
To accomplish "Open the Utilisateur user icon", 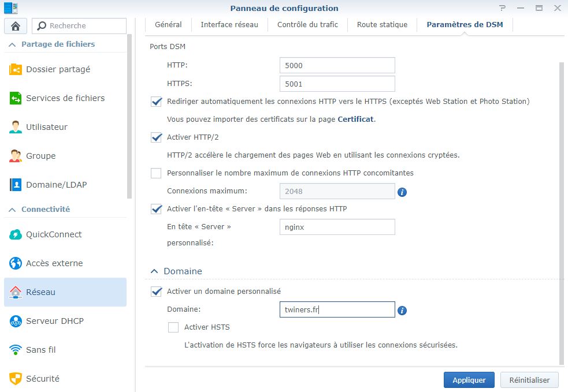I will pos(16,127).
